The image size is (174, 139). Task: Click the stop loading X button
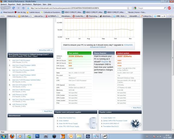click(x=18, y=8)
